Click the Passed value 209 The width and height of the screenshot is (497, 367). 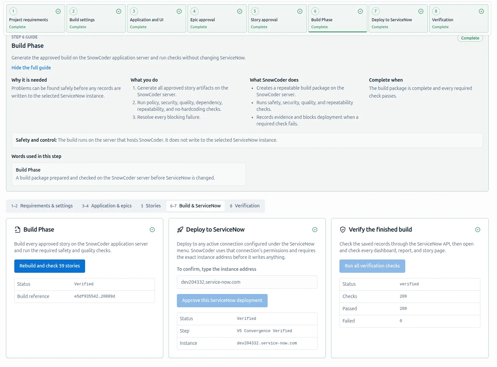[x=403, y=309]
